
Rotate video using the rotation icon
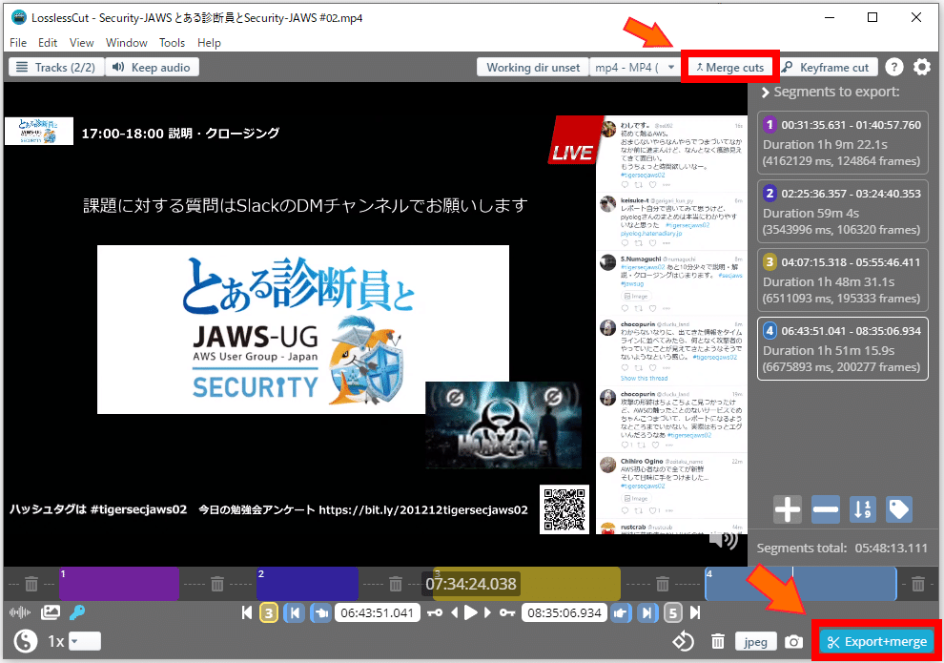(x=683, y=641)
